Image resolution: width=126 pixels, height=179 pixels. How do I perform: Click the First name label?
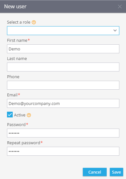[17, 41]
